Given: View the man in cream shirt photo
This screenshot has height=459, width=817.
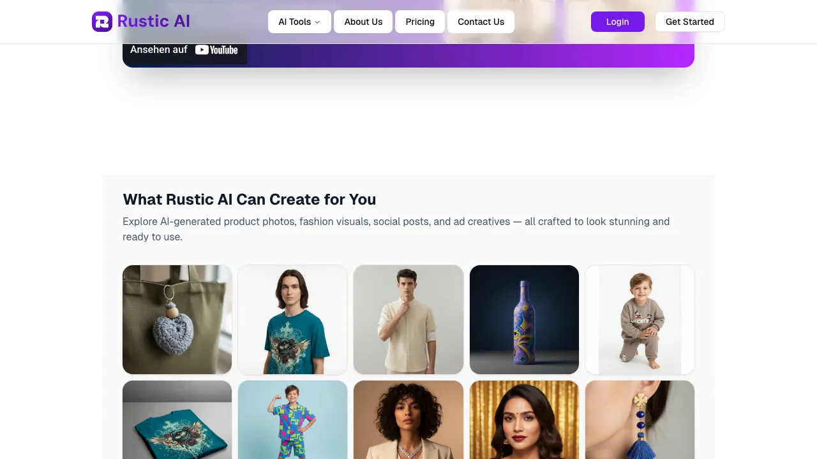Looking at the screenshot, I should 408,319.
